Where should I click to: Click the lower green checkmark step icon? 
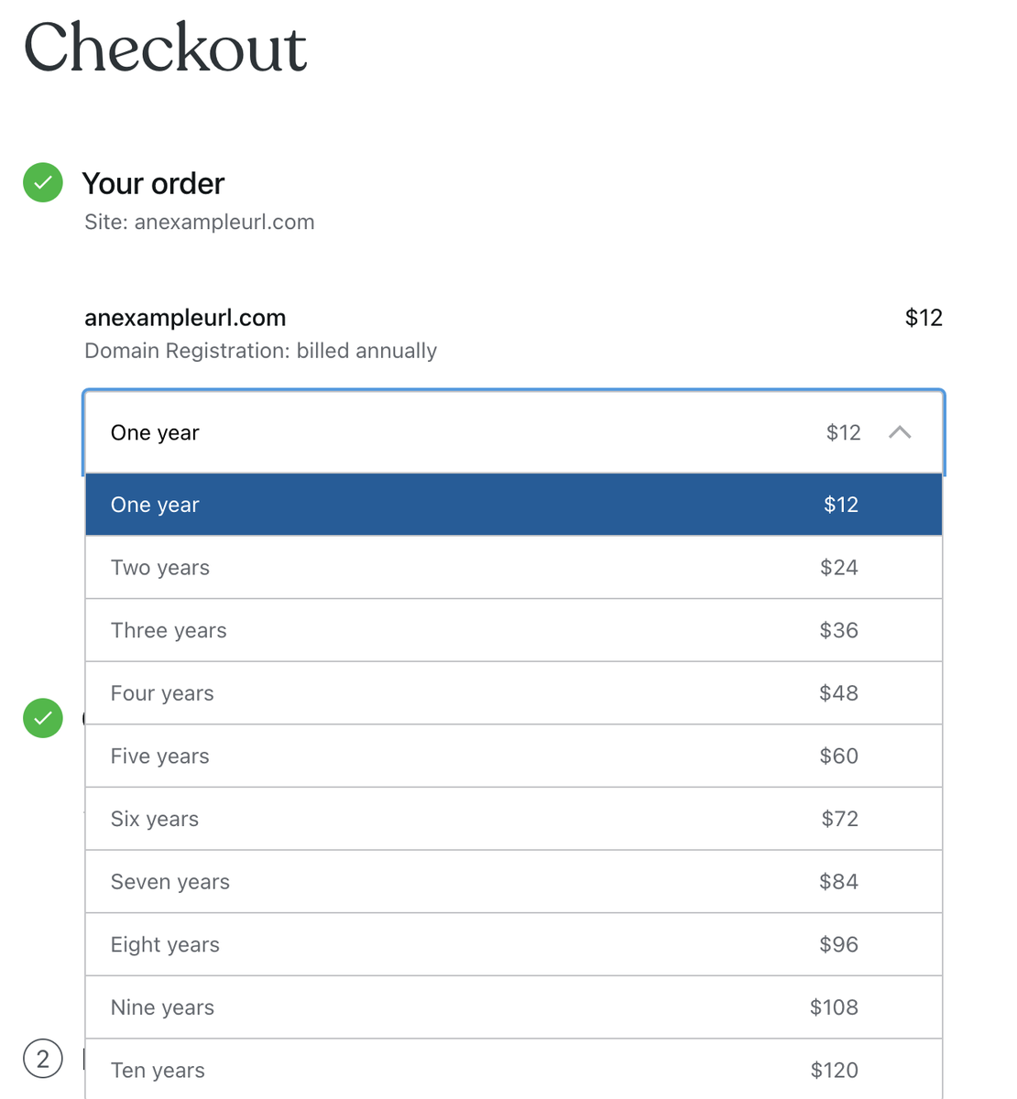tap(43, 718)
